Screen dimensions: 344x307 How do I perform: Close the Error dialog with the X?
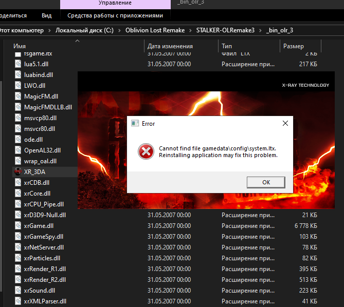(x=285, y=123)
